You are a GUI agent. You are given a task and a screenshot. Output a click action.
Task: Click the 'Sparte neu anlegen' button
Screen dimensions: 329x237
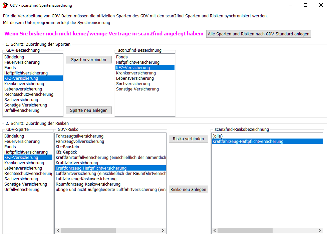pyautogui.click(x=88, y=110)
